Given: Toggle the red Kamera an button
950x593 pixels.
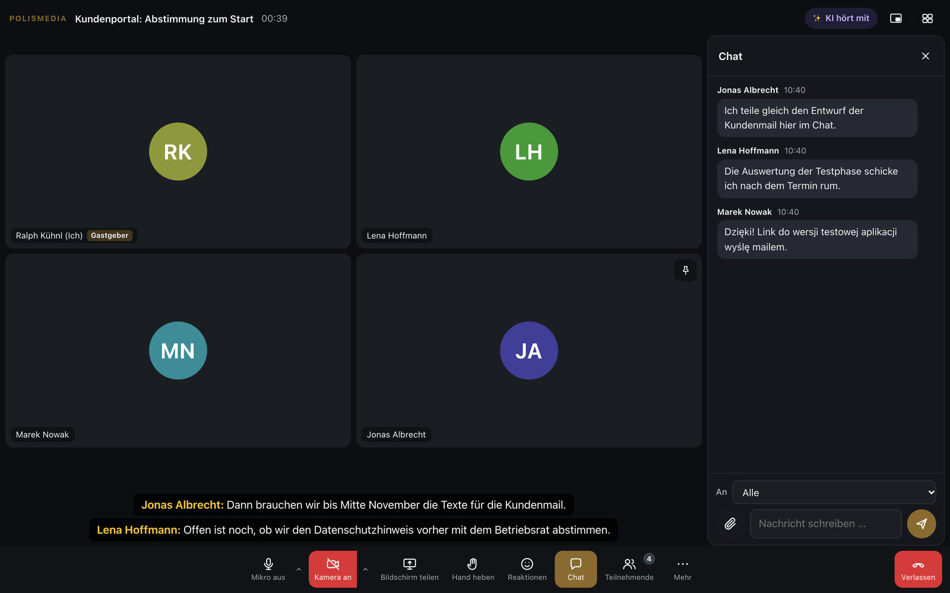Looking at the screenshot, I should [x=332, y=569].
